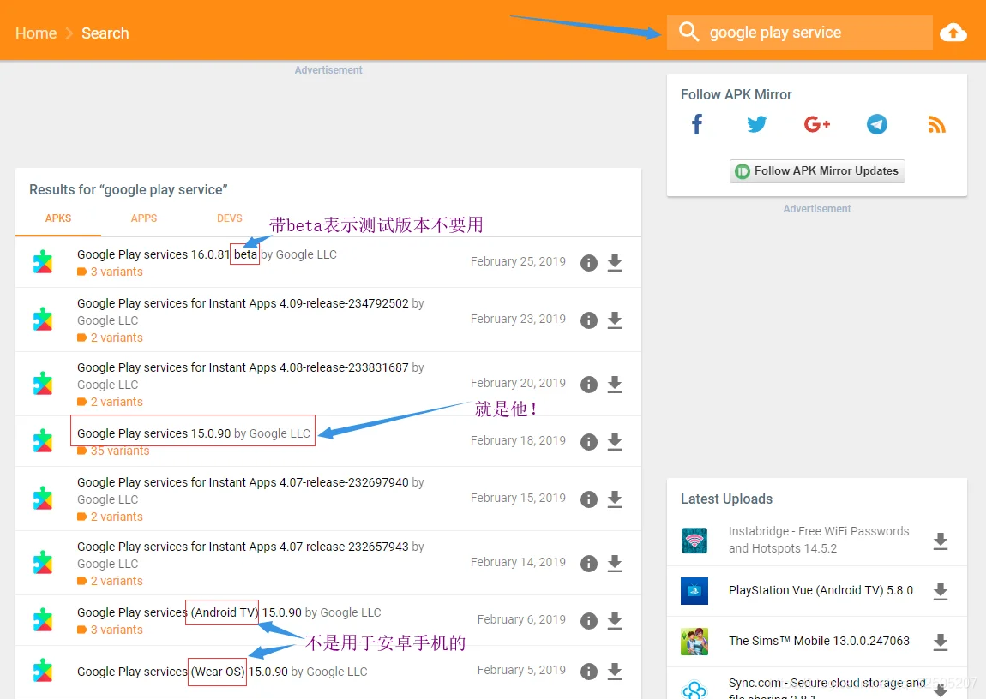Viewport: 986px width, 699px height.
Task: Download Instant Apps 4.07-release-232657943
Action: click(615, 564)
